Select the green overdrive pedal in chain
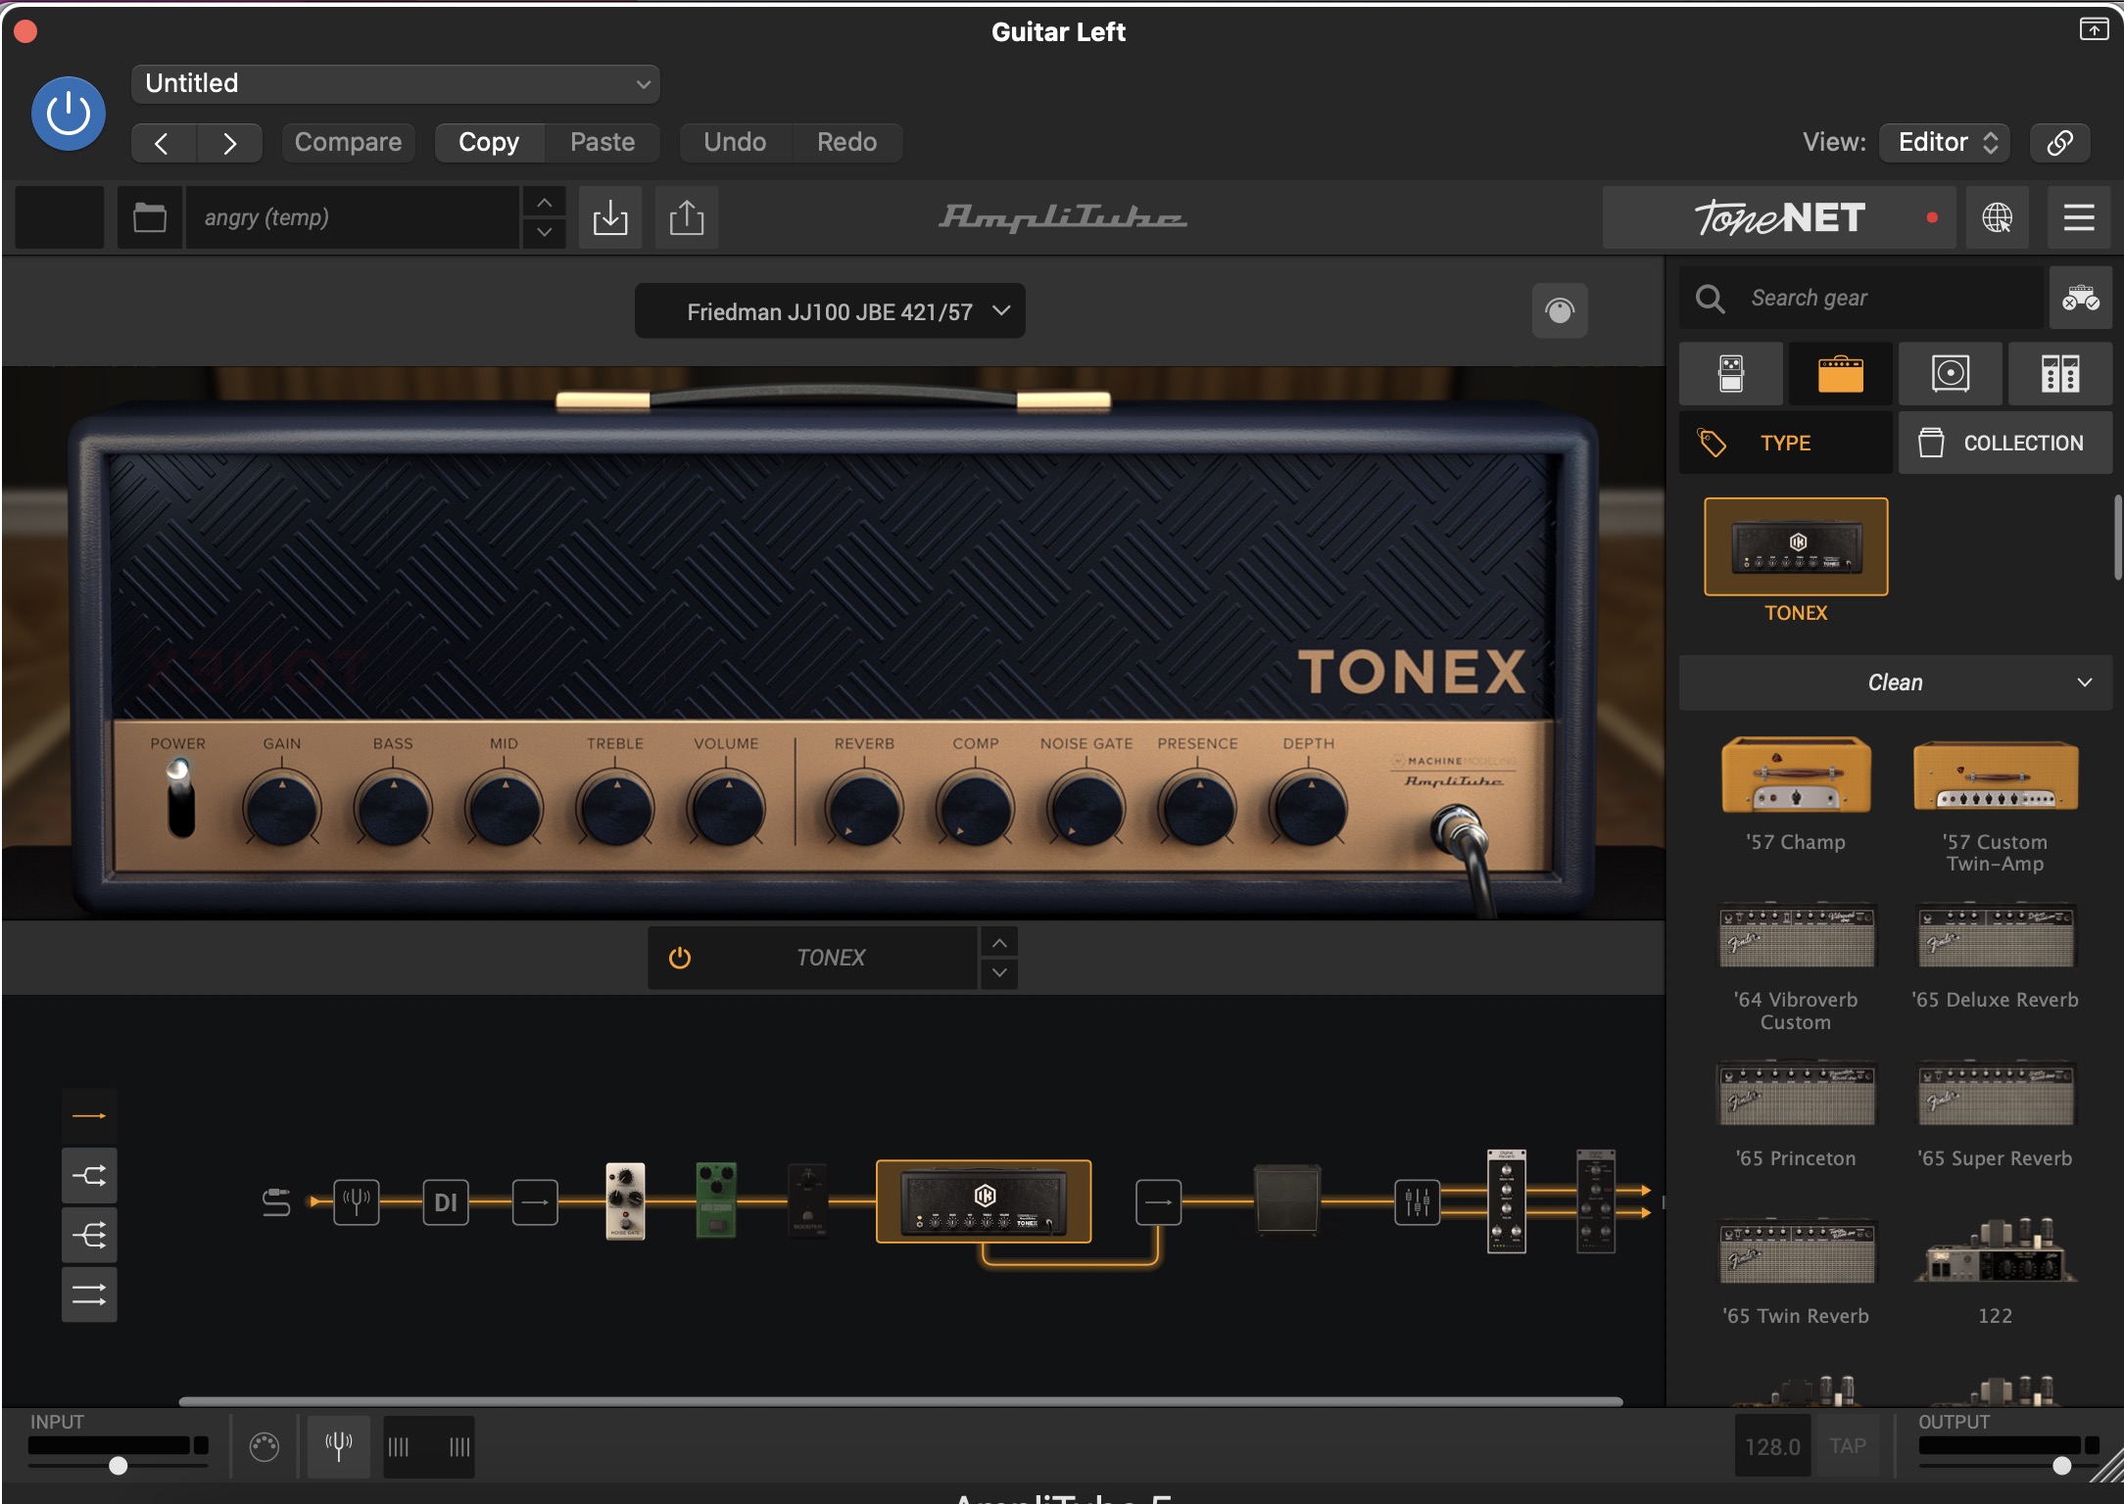 [x=716, y=1201]
